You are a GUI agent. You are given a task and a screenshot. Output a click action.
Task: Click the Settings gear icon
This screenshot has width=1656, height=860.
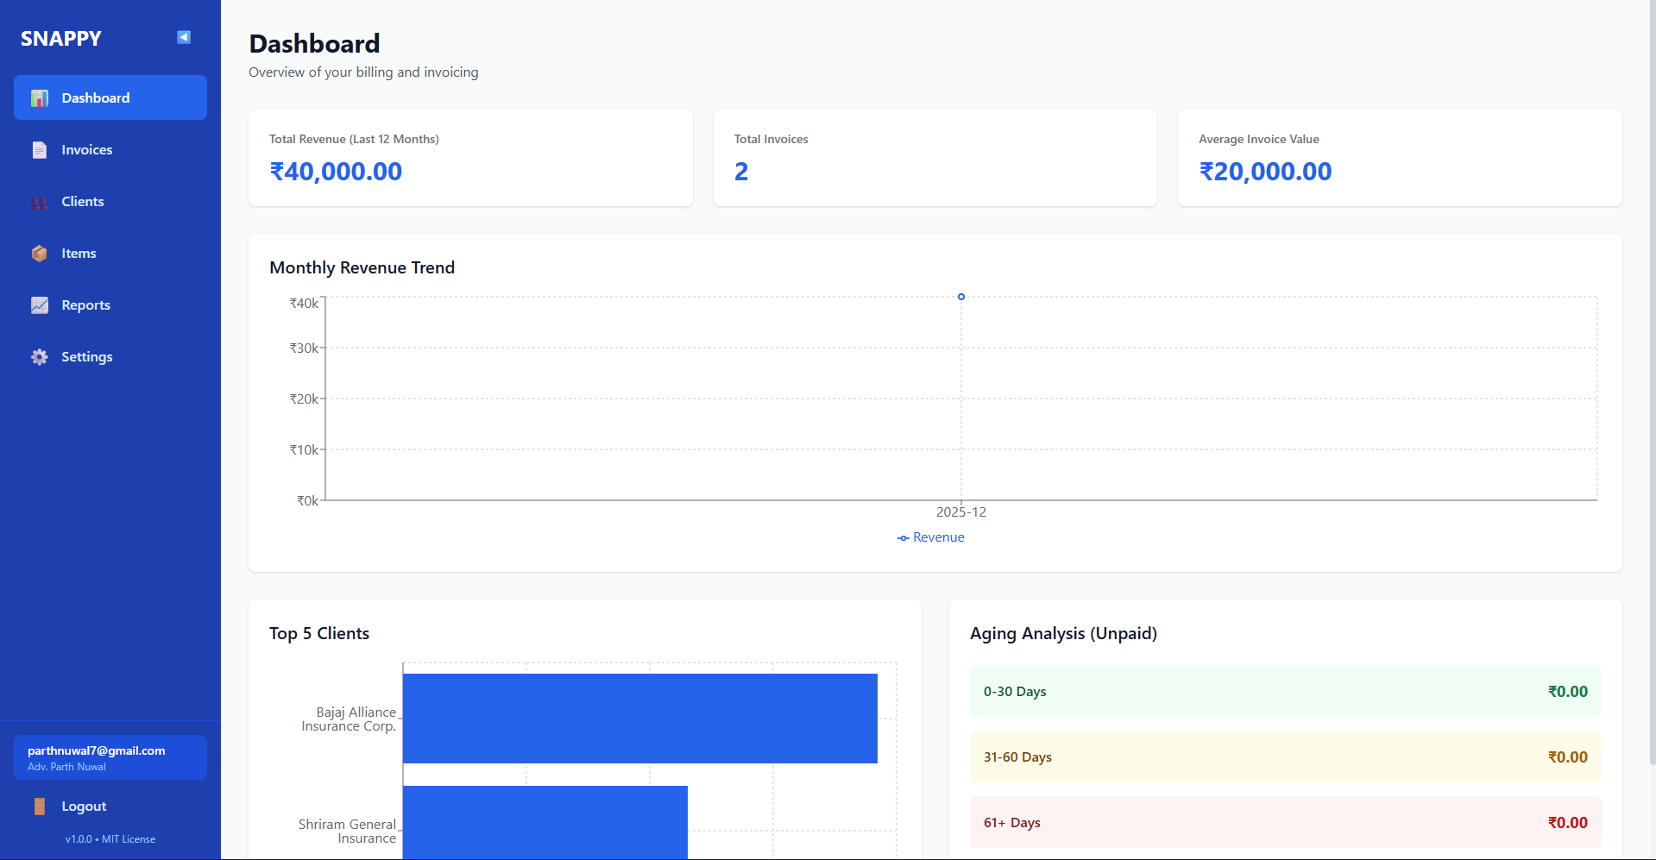pyautogui.click(x=40, y=357)
